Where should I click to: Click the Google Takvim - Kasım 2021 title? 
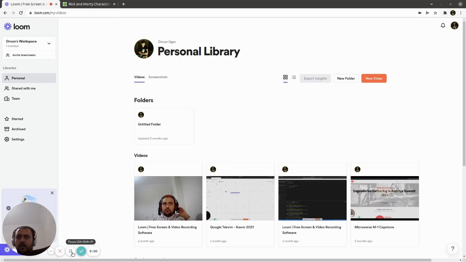pyautogui.click(x=232, y=227)
